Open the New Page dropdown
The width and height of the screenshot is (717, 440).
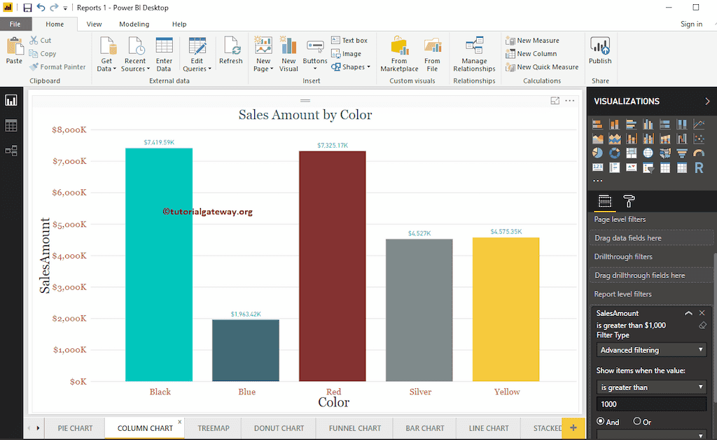[263, 55]
